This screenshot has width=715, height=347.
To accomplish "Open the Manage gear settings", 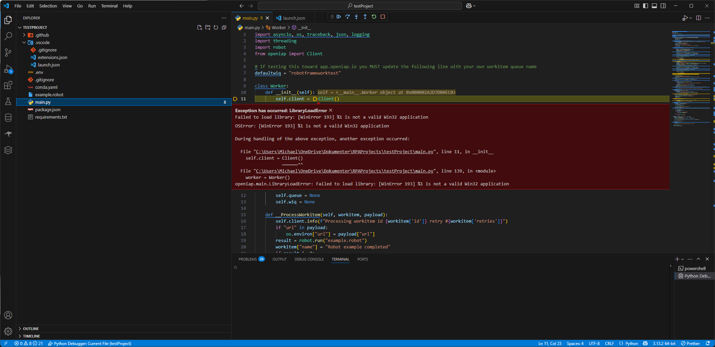I will click(8, 331).
